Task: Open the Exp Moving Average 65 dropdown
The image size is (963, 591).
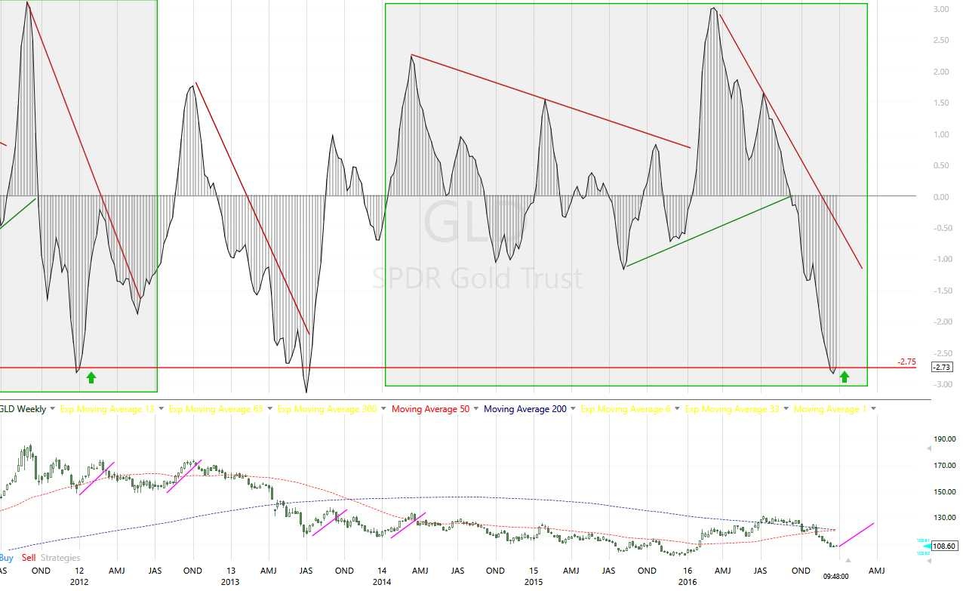Action: (269, 409)
